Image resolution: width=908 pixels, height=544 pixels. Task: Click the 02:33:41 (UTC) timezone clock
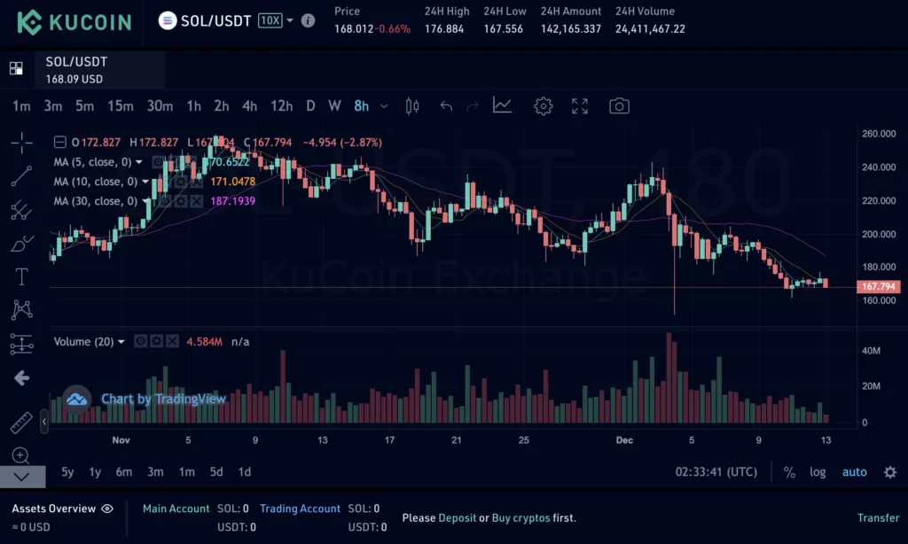tap(716, 472)
